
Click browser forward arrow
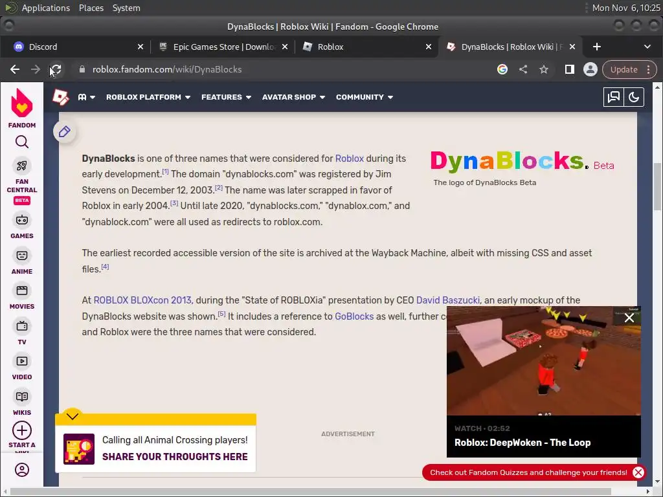36,69
